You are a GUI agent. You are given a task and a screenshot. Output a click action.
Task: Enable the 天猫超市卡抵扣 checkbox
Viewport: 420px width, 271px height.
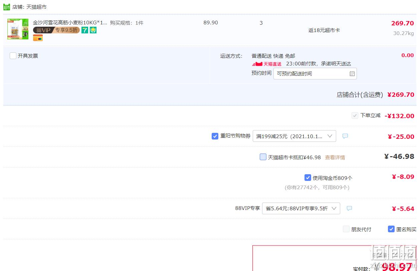tap(263, 157)
